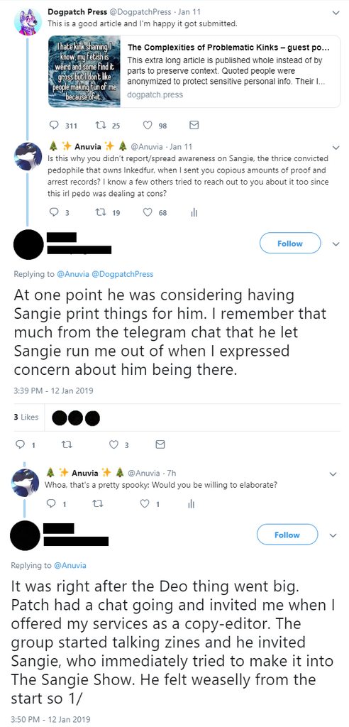The image size is (349, 727).
Task: Like the tweet posted at 3:39 PM
Action: coord(113,444)
